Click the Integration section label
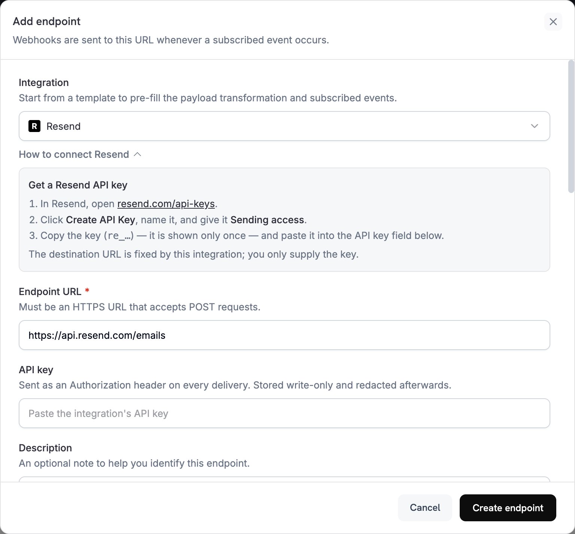 [x=44, y=83]
